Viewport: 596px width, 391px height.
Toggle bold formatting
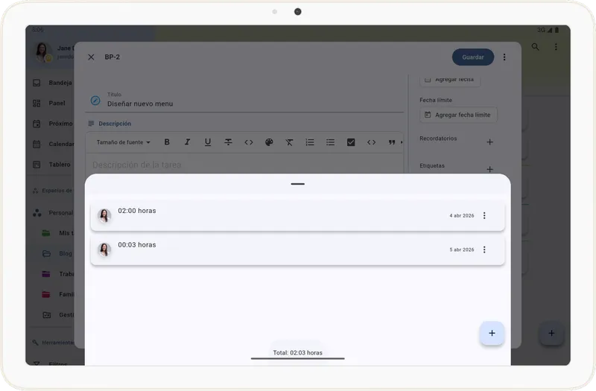(167, 142)
